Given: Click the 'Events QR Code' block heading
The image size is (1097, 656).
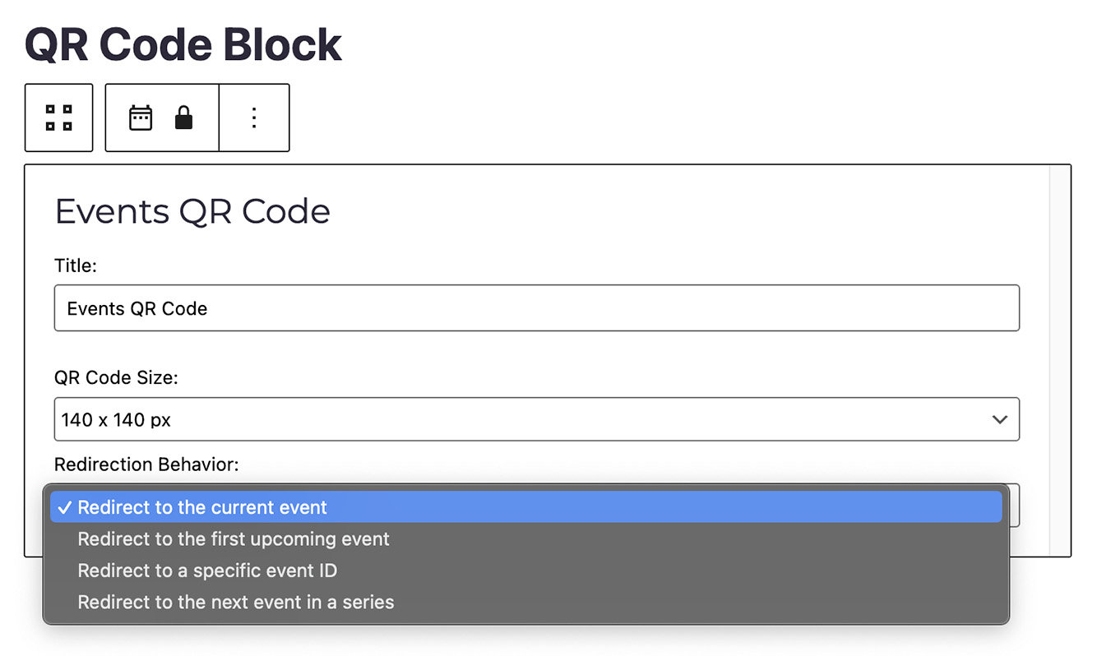Looking at the screenshot, I should (x=192, y=211).
